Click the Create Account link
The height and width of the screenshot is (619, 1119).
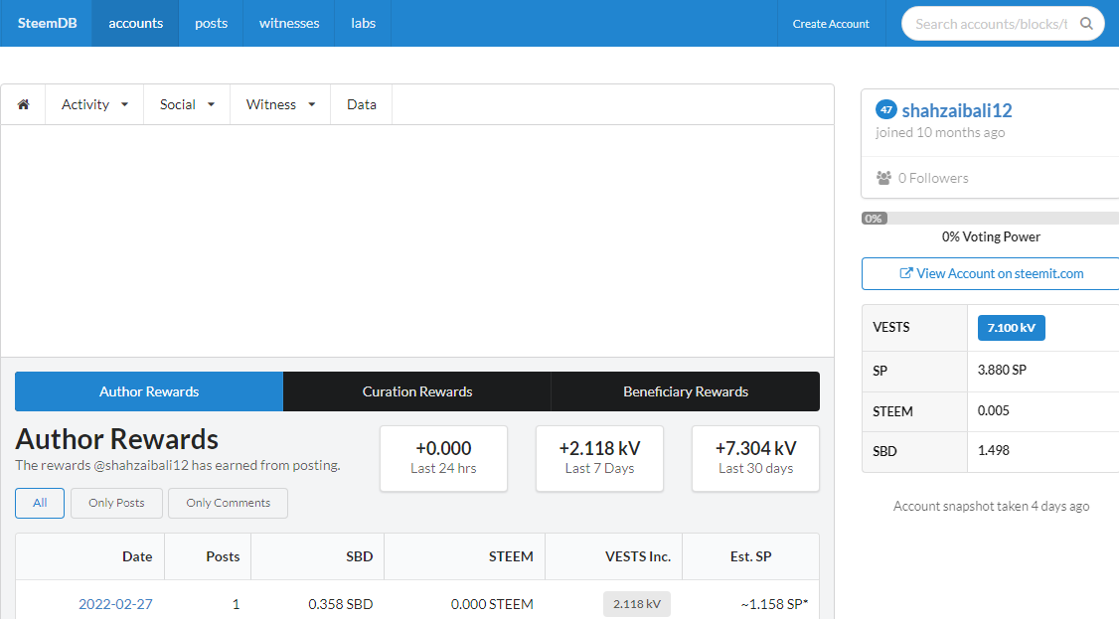831,24
